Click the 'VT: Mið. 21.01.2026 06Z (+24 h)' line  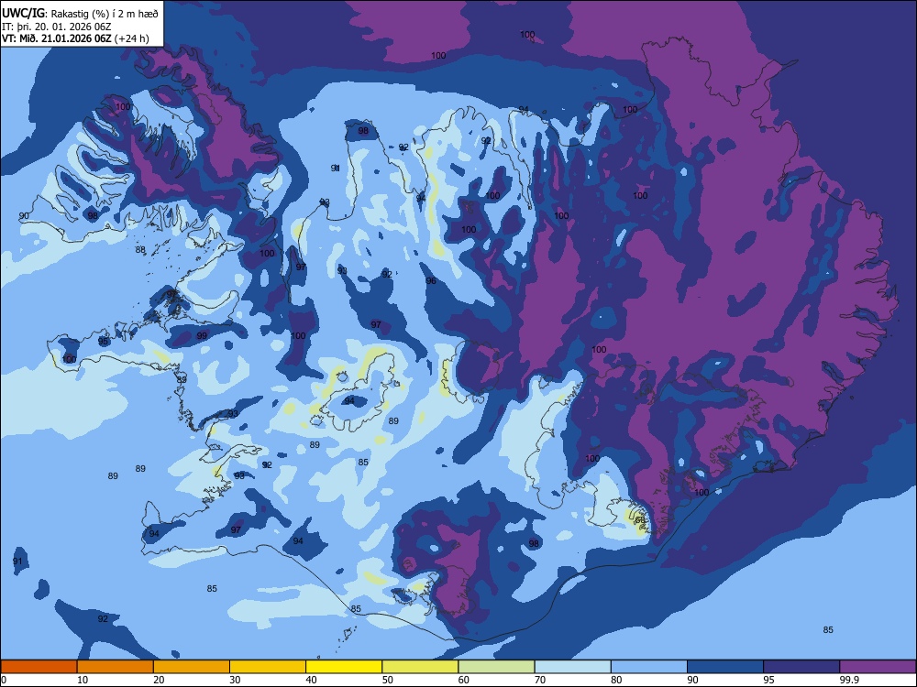75,38
